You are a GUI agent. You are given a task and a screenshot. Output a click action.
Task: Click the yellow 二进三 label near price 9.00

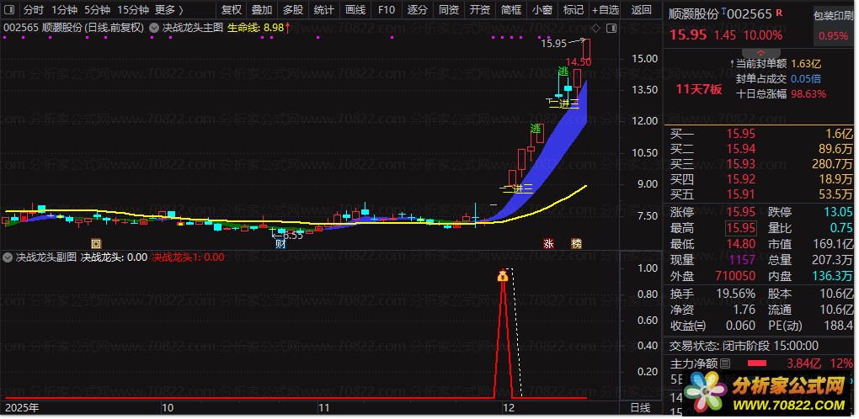[x=517, y=188]
